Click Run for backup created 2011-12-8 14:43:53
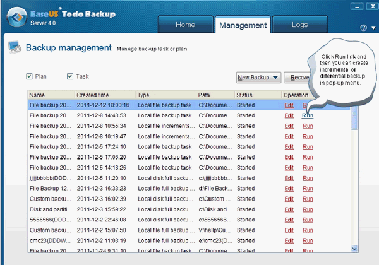Image resolution: width=379 pixels, height=265 pixels. 308,115
